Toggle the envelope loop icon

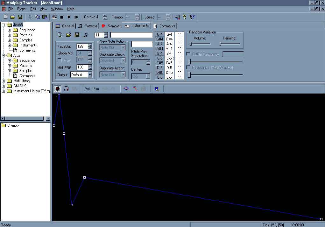(126, 89)
